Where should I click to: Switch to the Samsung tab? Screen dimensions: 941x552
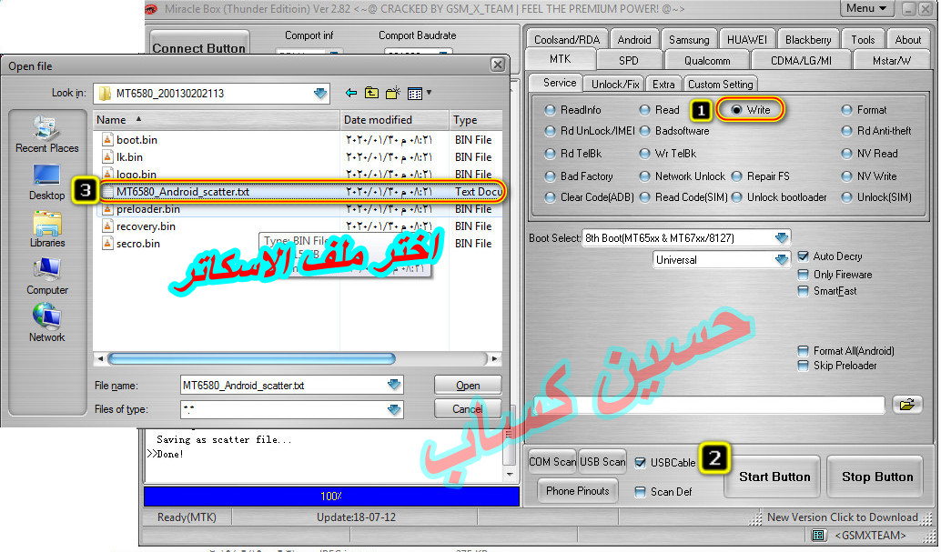tap(689, 40)
